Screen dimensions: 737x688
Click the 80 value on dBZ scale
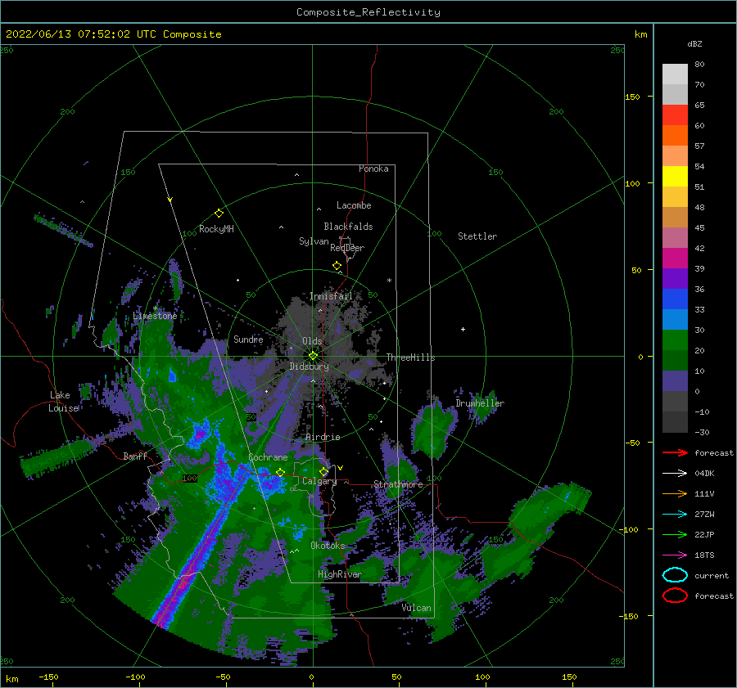point(699,65)
